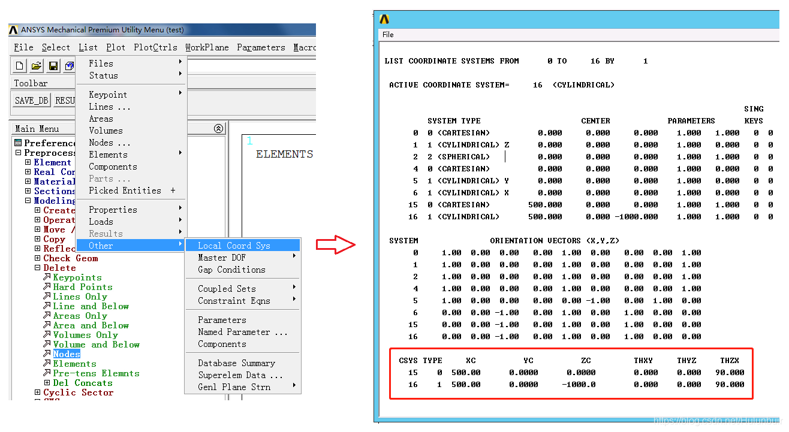Click the Preferences calculator icon
Screen dimensions: 789x432
click(x=18, y=143)
